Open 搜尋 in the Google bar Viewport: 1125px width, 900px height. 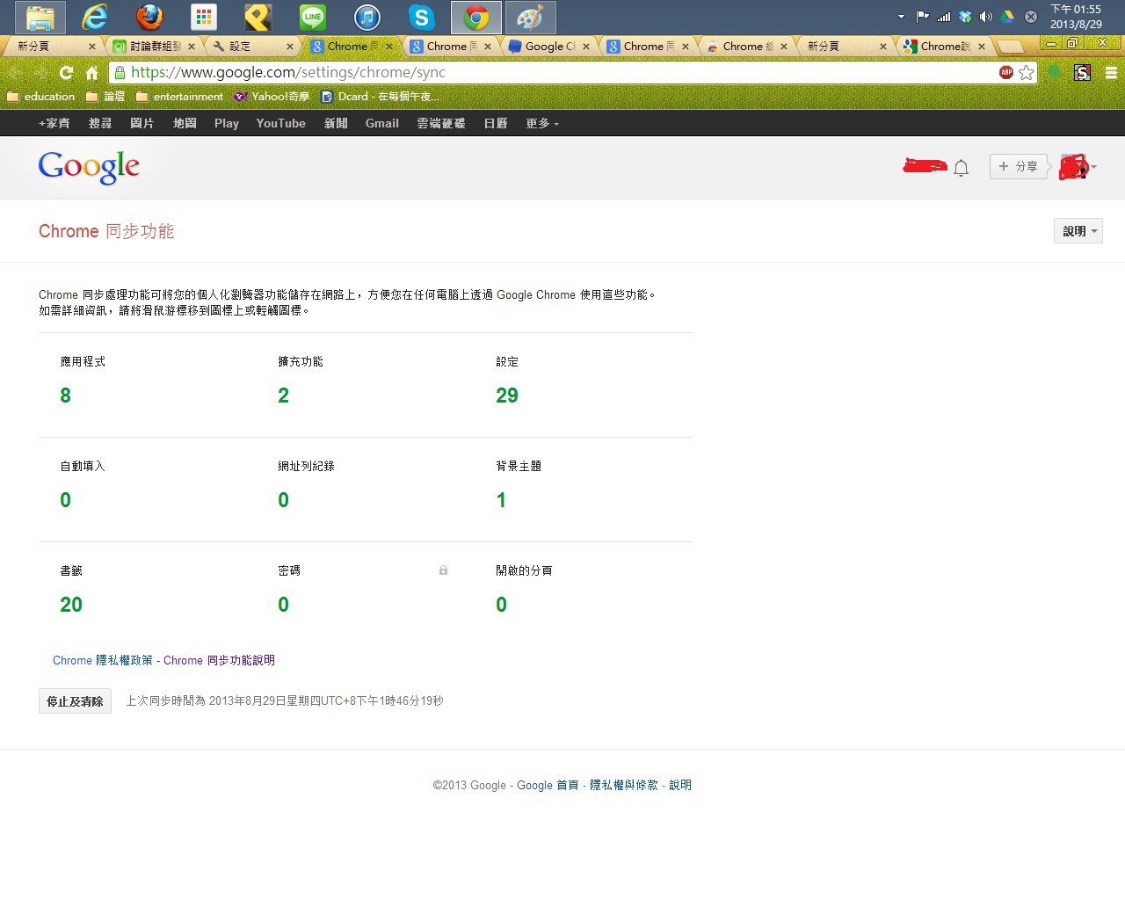click(100, 124)
